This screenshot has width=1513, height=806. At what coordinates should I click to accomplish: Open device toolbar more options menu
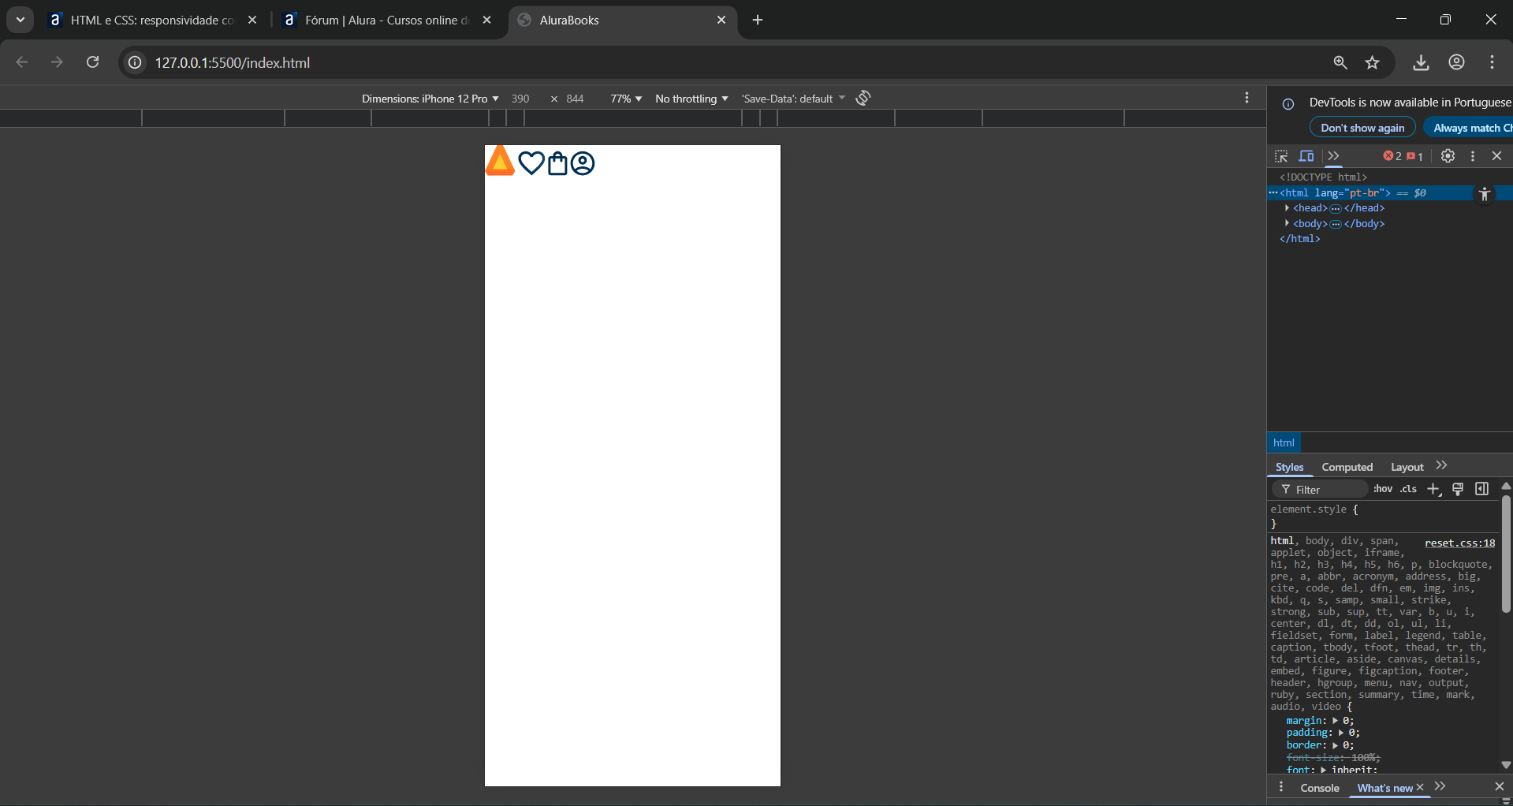[1247, 98]
